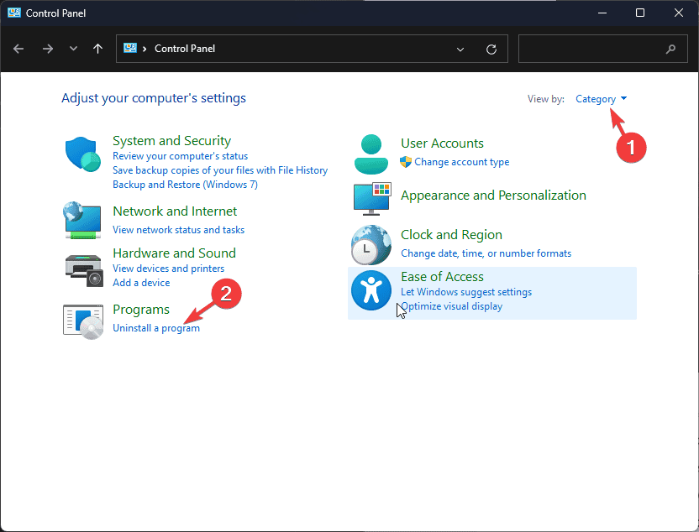Click the Control Panel breadcrumb in address bar
The height and width of the screenshot is (532, 699).
point(185,49)
